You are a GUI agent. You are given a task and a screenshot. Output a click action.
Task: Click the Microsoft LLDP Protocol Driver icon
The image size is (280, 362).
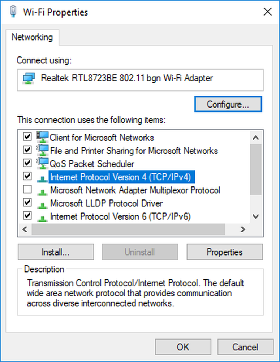tap(42, 203)
